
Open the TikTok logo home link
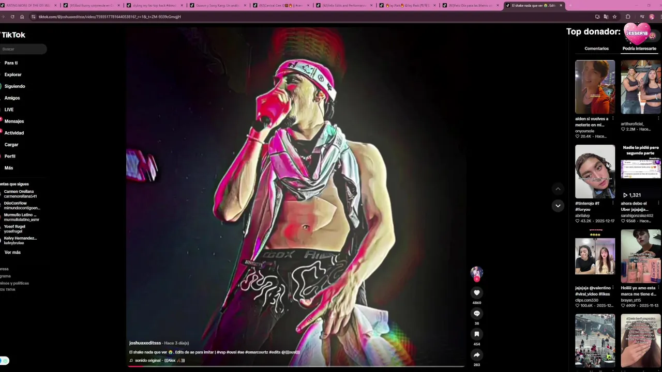click(12, 35)
